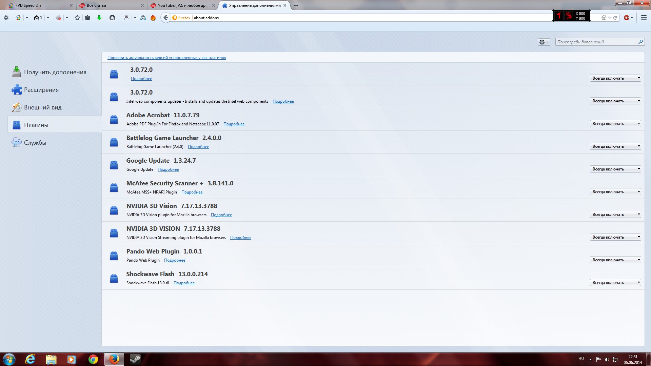This screenshot has height=366, width=651.
Task: Launch Steam from the taskbar
Action: [x=135, y=359]
